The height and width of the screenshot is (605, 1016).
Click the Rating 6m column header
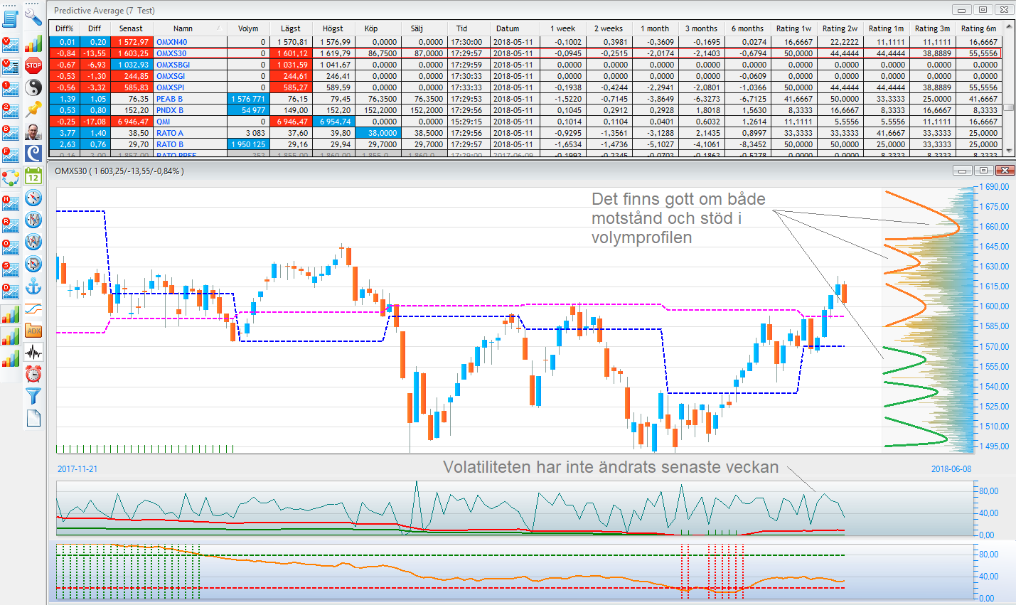(978, 28)
